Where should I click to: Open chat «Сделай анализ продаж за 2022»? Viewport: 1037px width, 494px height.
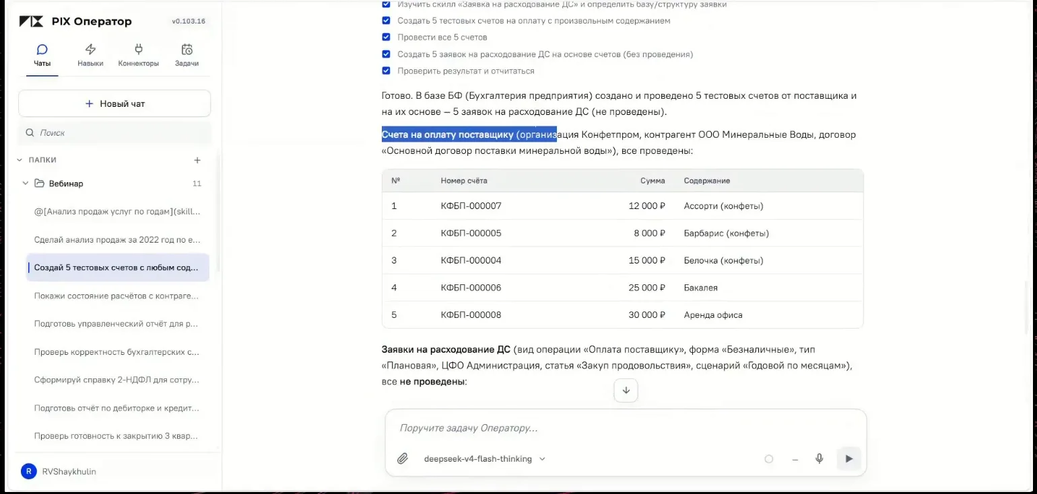tap(117, 239)
